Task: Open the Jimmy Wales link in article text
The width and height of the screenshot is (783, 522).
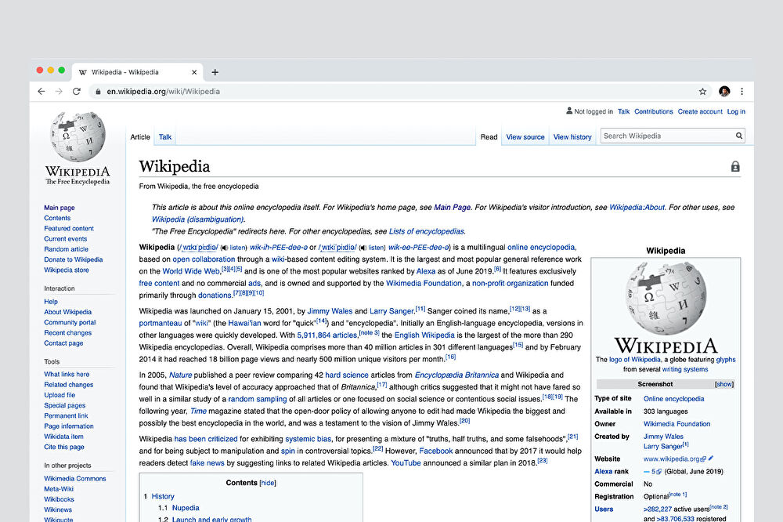Action: click(x=330, y=311)
